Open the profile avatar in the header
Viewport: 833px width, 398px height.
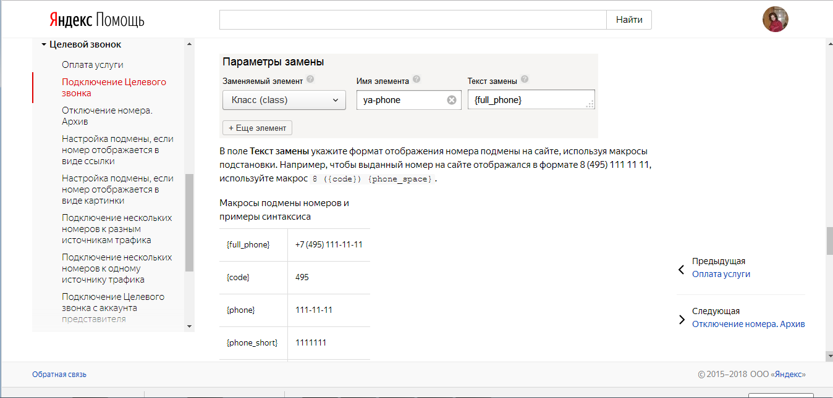pos(775,19)
